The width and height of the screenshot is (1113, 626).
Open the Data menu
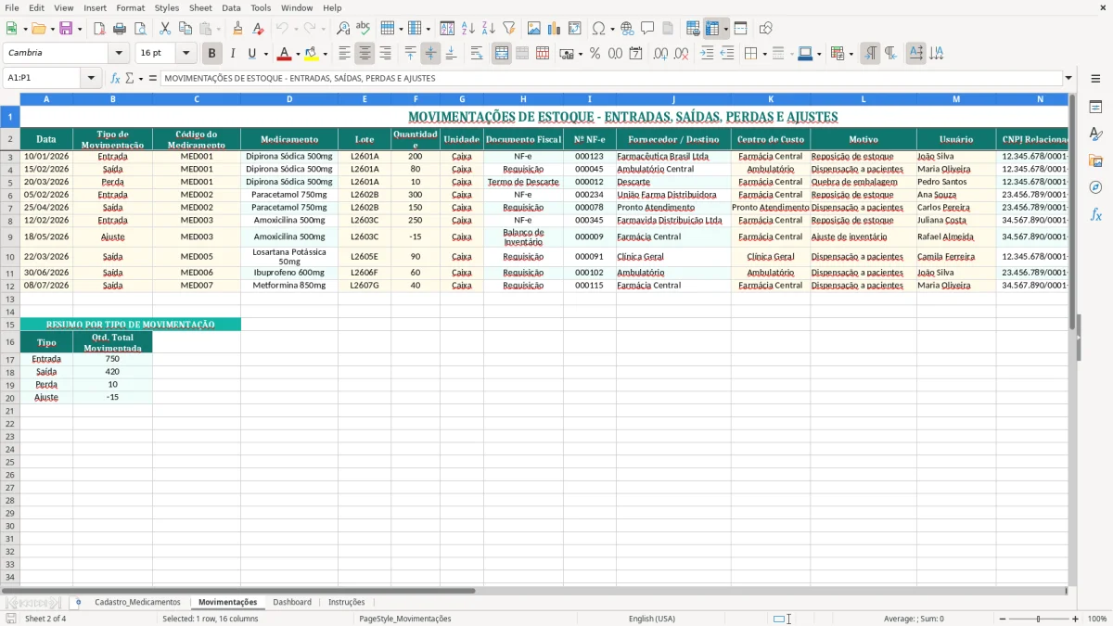click(x=231, y=7)
